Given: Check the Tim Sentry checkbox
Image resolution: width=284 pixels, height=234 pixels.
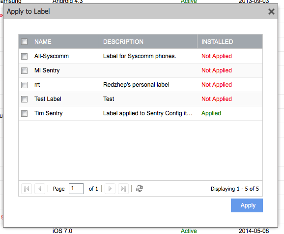Looking at the screenshot, I should [24, 113].
